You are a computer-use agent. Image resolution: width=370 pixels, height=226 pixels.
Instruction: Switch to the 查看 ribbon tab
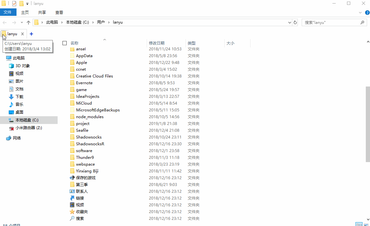point(59,13)
